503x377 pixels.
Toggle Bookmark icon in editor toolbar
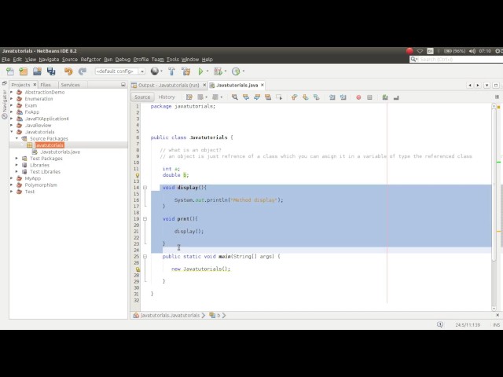(316, 97)
